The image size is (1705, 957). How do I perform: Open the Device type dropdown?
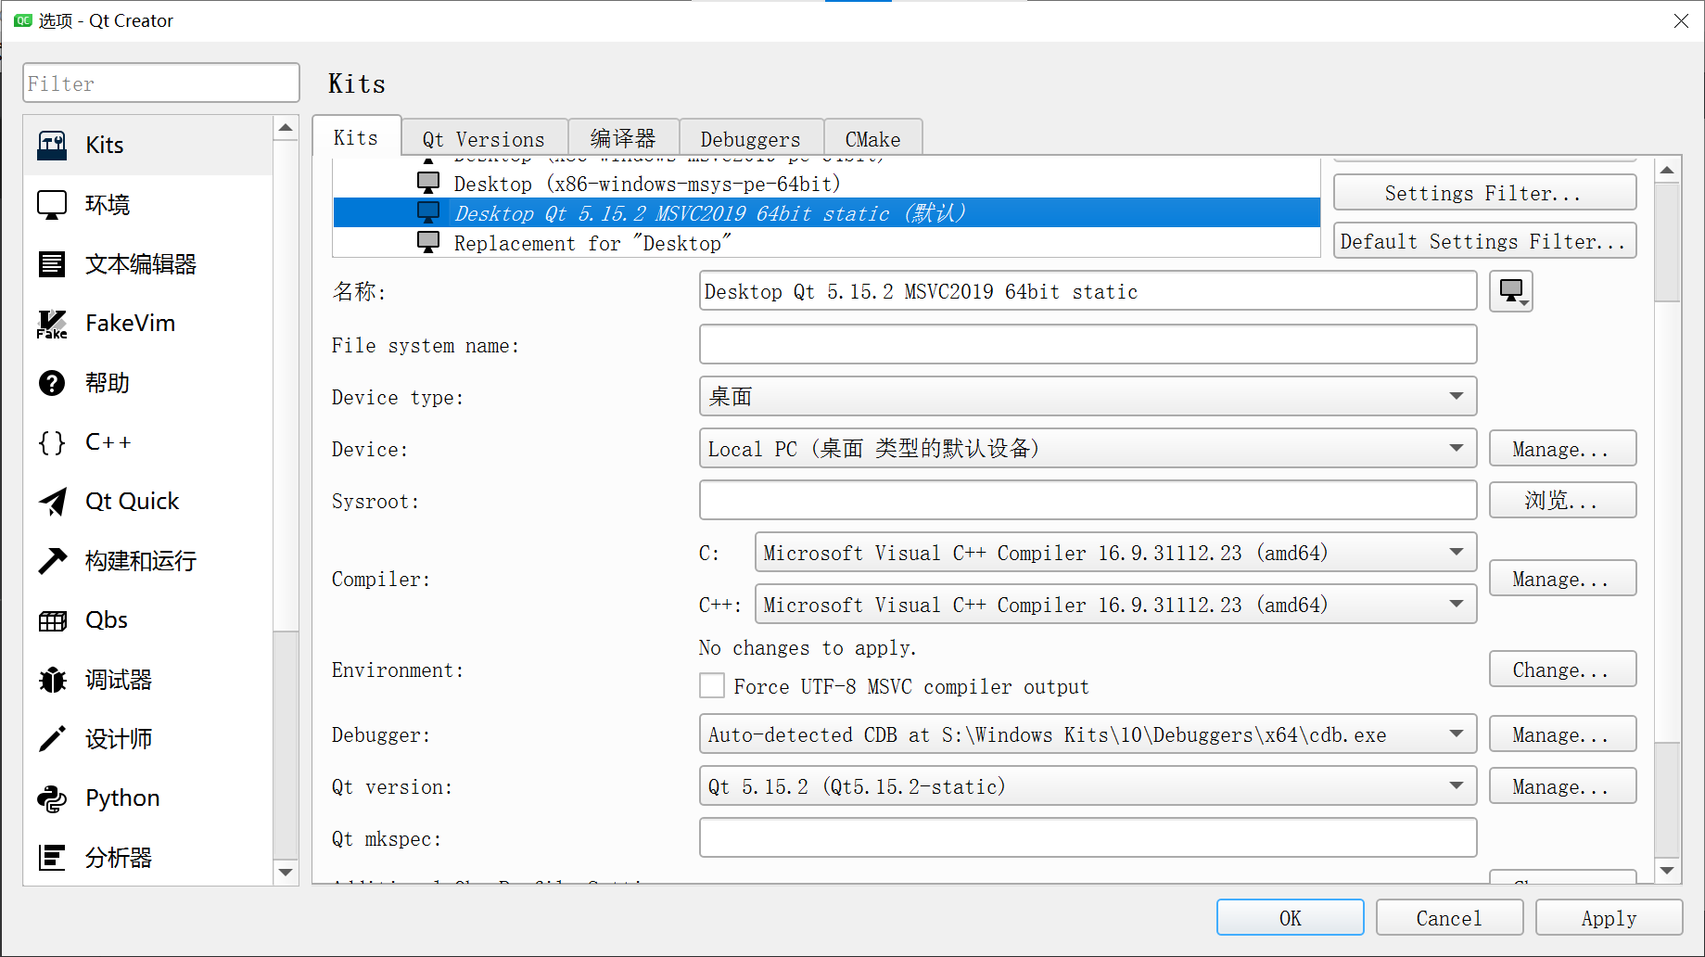point(1088,397)
